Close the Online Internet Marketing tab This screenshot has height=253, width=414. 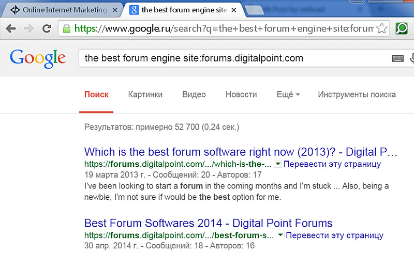(x=114, y=10)
